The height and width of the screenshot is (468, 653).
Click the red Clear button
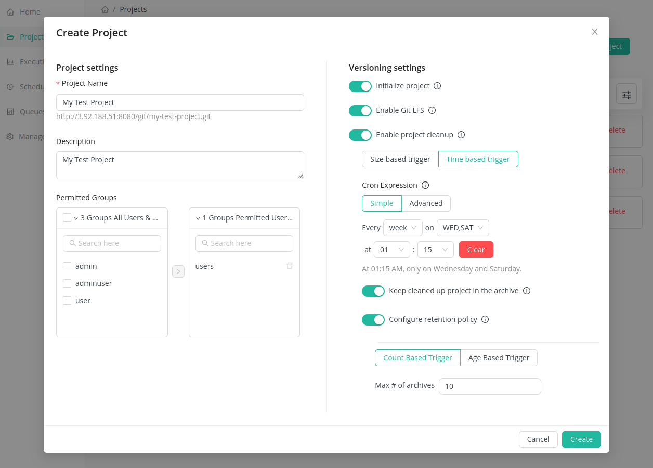tap(476, 250)
